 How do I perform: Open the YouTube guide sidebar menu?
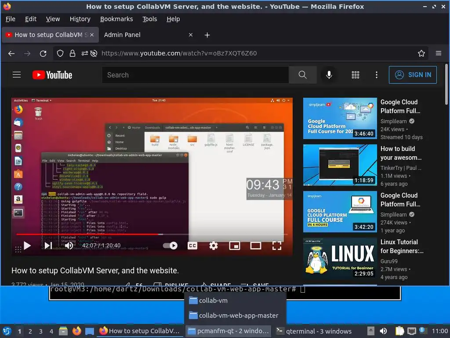pyautogui.click(x=17, y=75)
